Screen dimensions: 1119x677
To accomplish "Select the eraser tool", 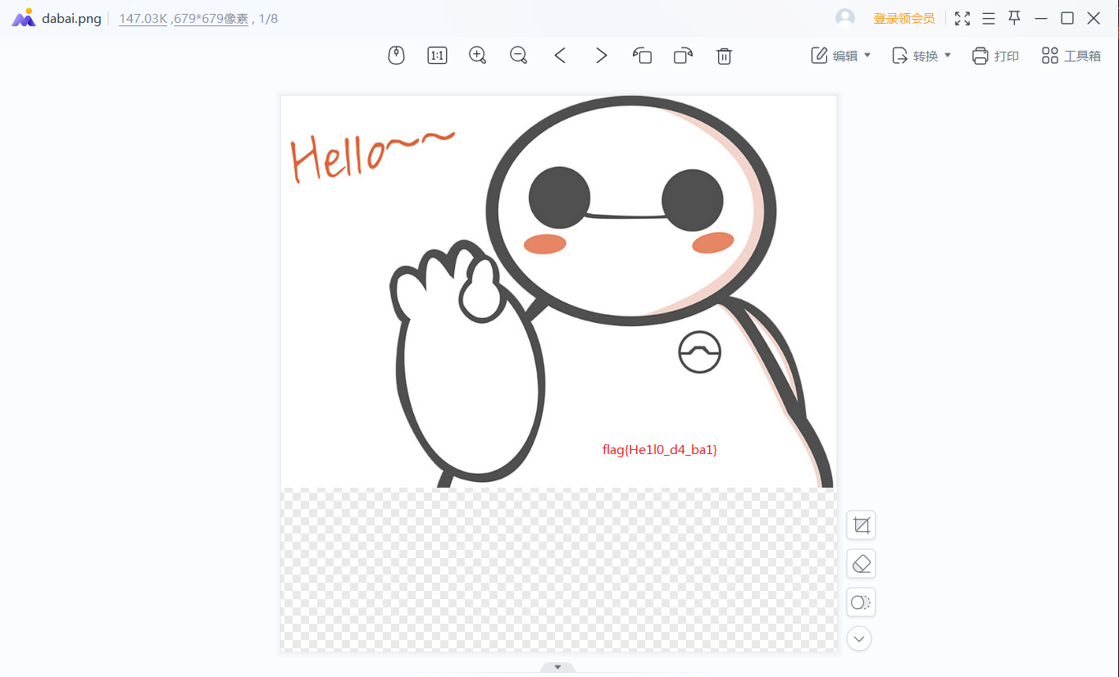I will pyautogui.click(x=861, y=564).
